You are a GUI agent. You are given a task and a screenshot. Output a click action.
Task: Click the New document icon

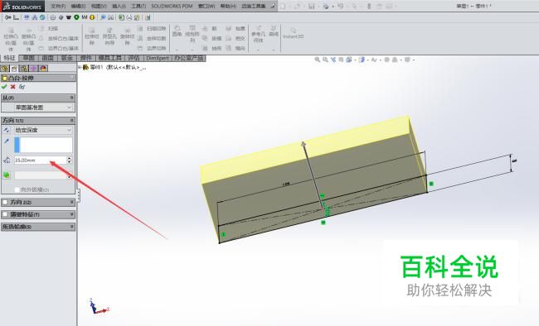[283, 6]
